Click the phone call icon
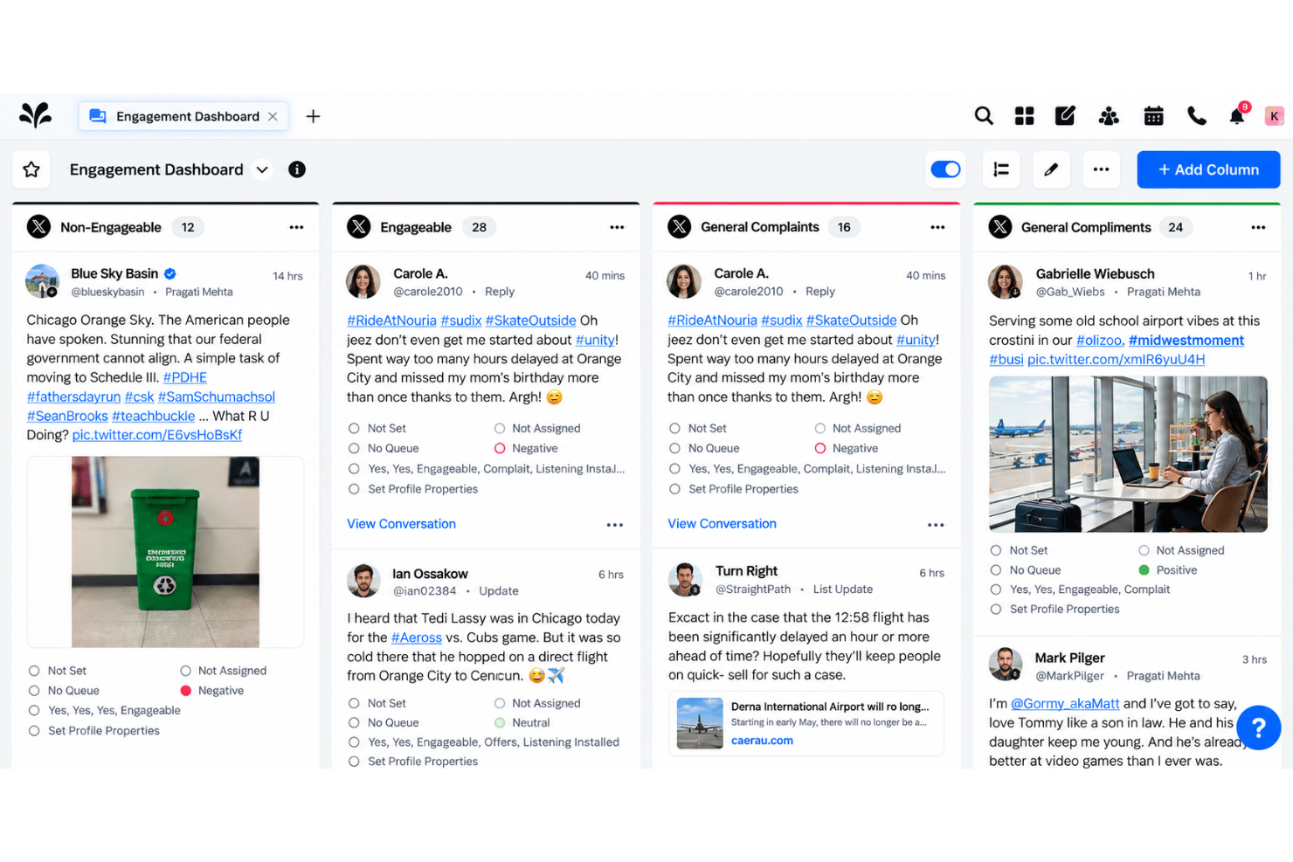1293x862 pixels. 1196,116
